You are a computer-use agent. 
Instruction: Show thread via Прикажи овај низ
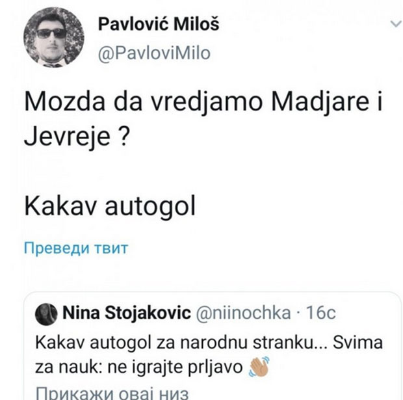[x=105, y=392]
